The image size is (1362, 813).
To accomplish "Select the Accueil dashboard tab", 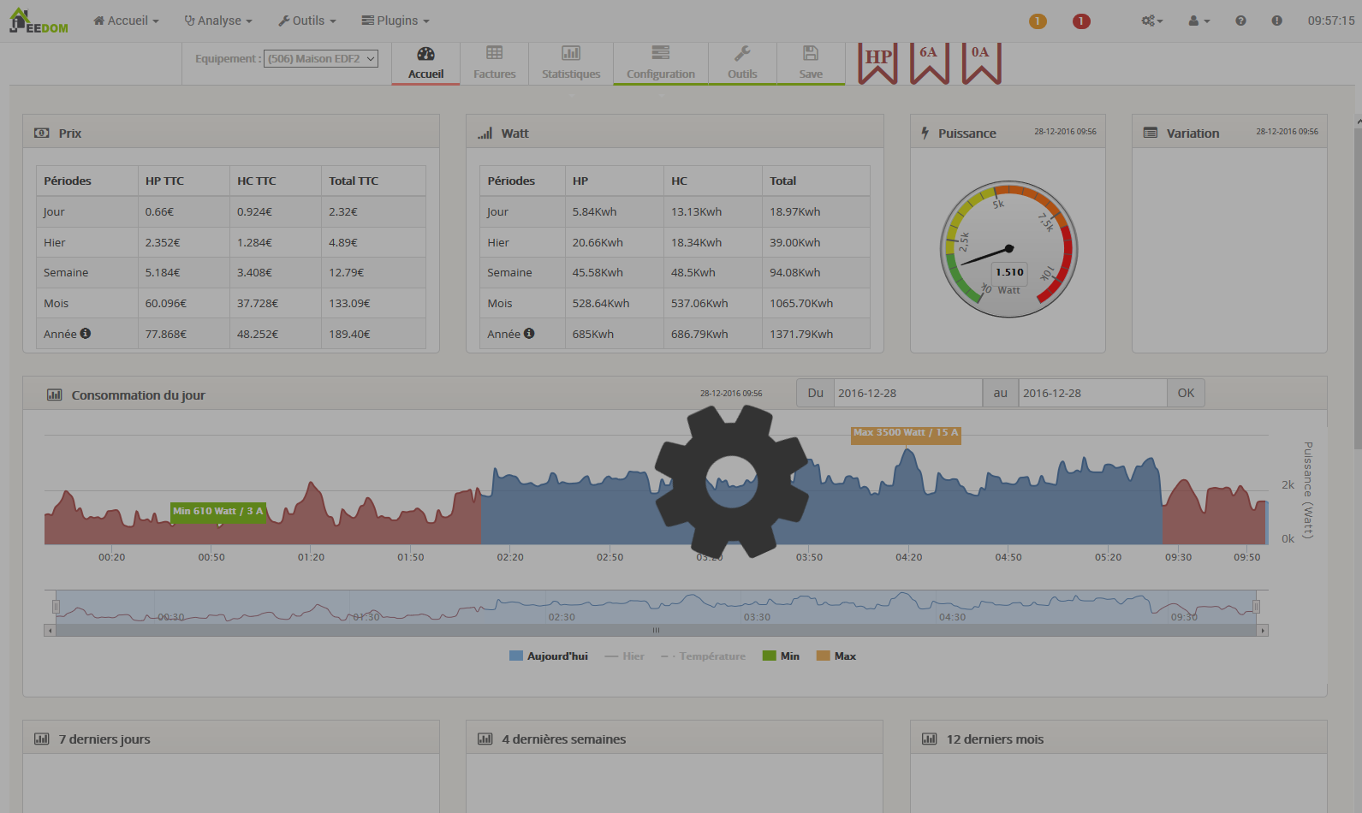I will (x=425, y=63).
